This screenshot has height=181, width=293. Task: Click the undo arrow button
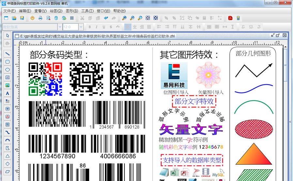[x=106, y=18]
